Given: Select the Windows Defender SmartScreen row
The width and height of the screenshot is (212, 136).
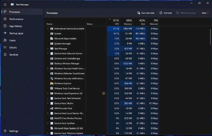Looking at the screenshot, I should [102, 73].
